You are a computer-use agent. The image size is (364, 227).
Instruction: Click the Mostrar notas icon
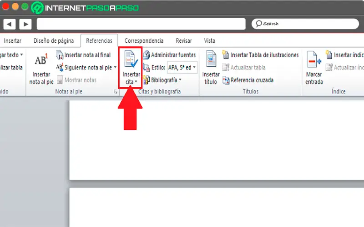tap(60, 80)
